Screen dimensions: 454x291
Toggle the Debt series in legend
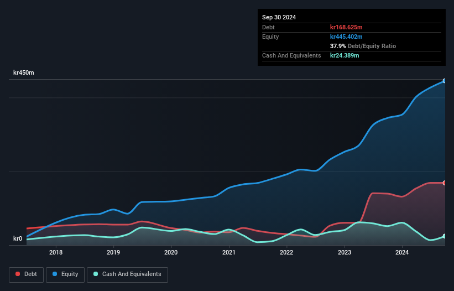pyautogui.click(x=27, y=274)
